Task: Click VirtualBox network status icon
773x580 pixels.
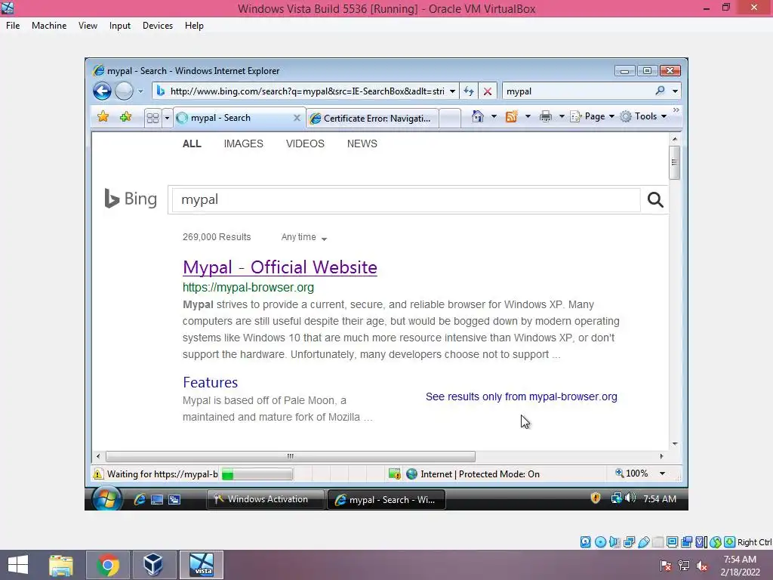Action: tap(629, 542)
